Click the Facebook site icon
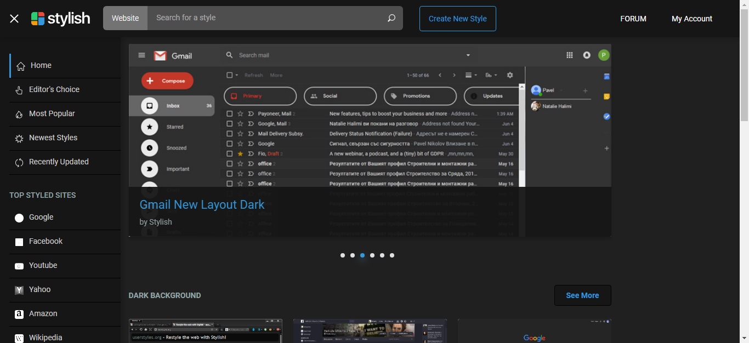Viewport: 749px width, 343px height. point(19,242)
